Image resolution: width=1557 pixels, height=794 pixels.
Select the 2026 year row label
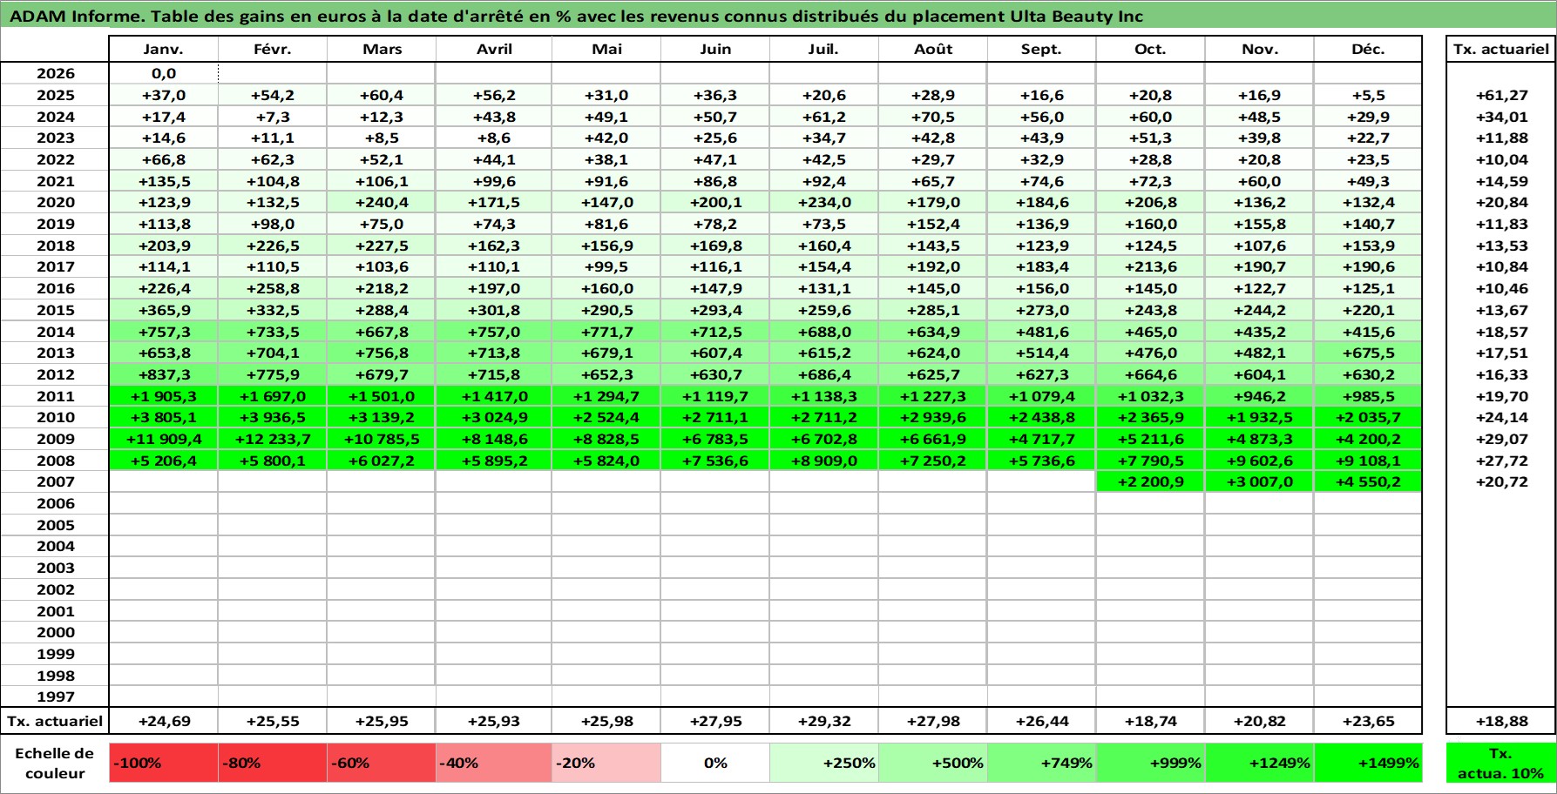55,74
